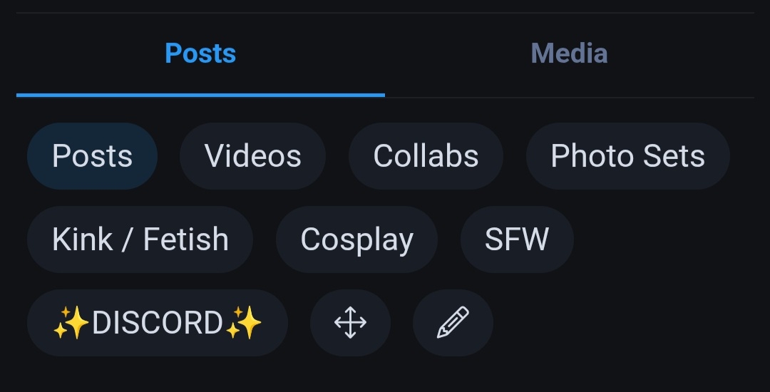Image resolution: width=770 pixels, height=392 pixels.
Task: Click the blue underline below Posts tab
Action: pyautogui.click(x=200, y=95)
